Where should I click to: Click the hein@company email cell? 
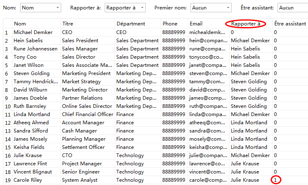(x=207, y=40)
